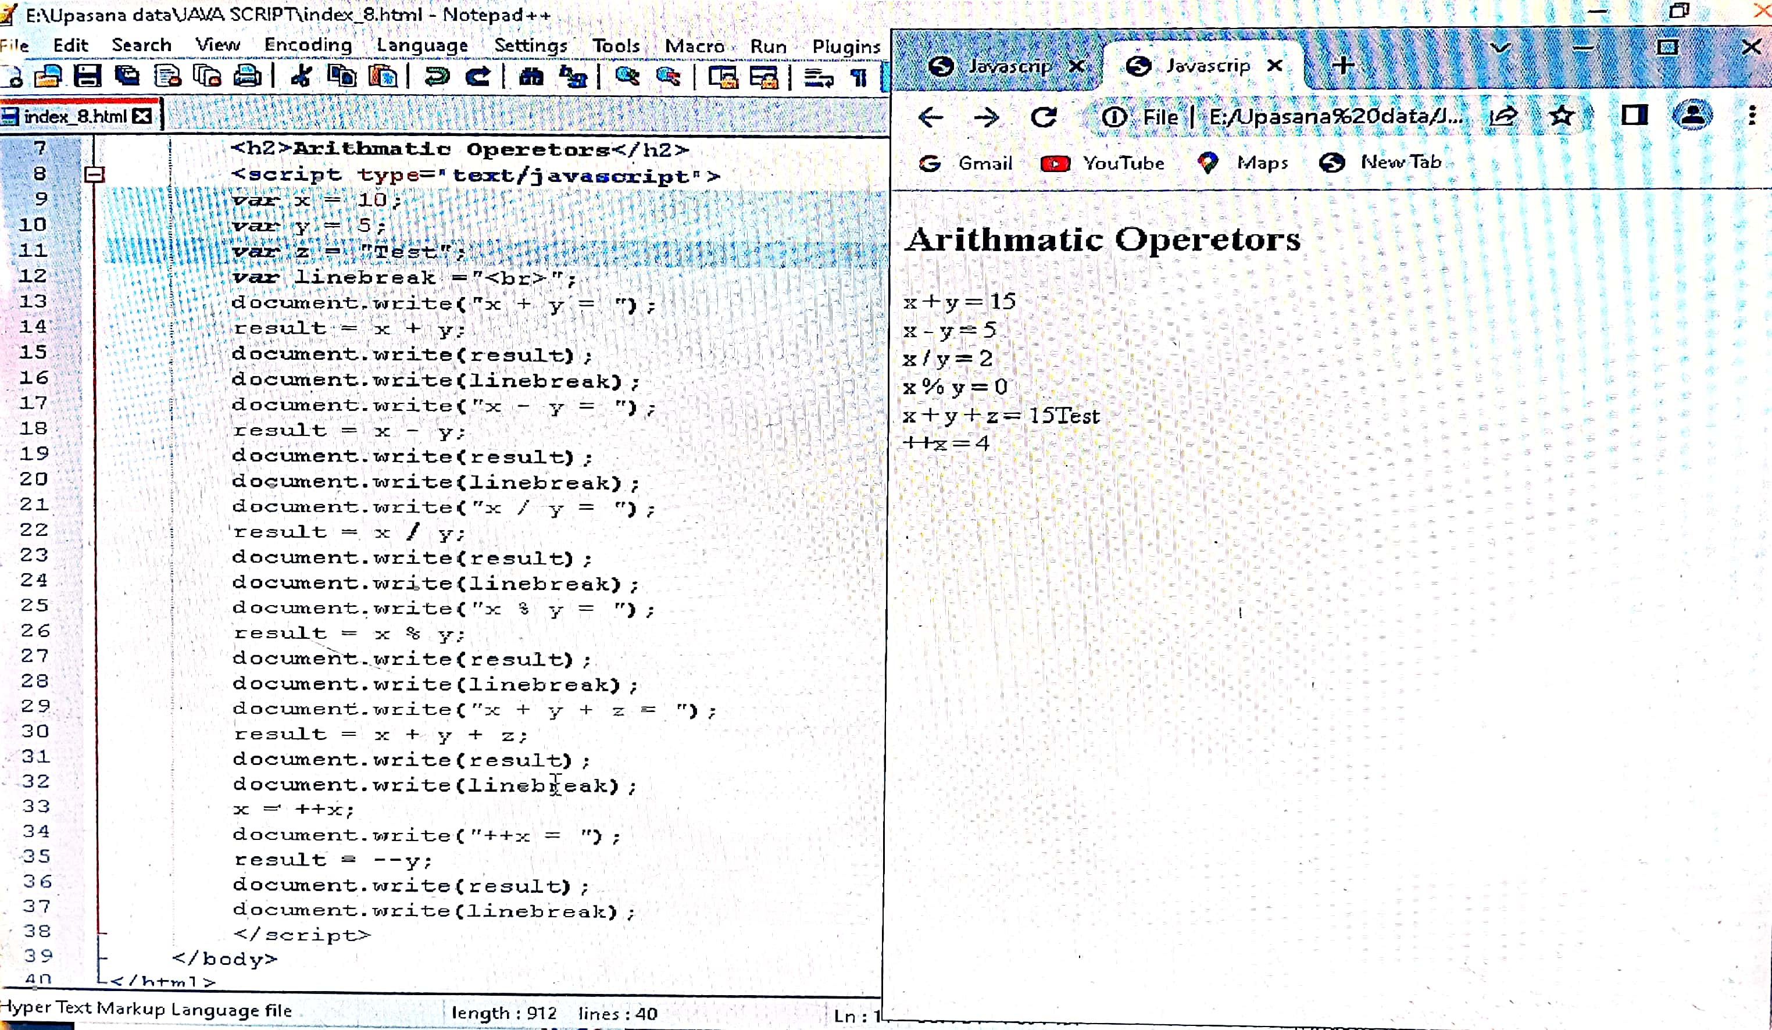Click the browser address bar URL
The image size is (1772, 1030).
pos(1335,117)
